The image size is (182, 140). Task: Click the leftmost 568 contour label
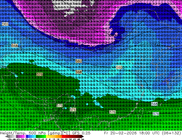tap(15, 46)
